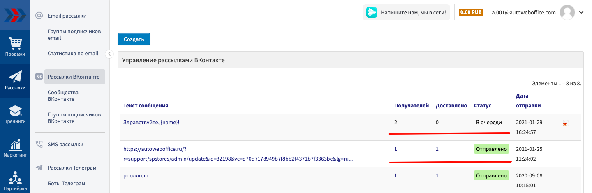
Task: Open the Здравствуйте, {name}! message link
Action: pos(151,122)
